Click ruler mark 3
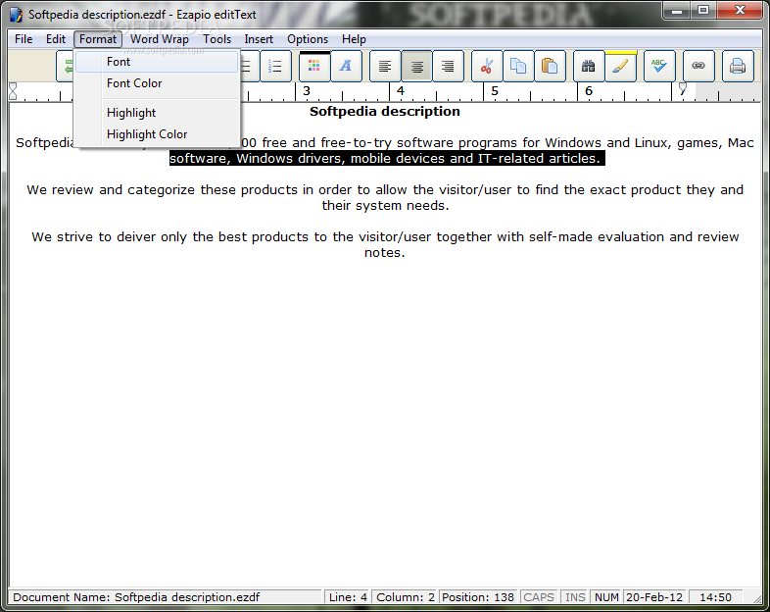This screenshot has height=612, width=770. 307,91
